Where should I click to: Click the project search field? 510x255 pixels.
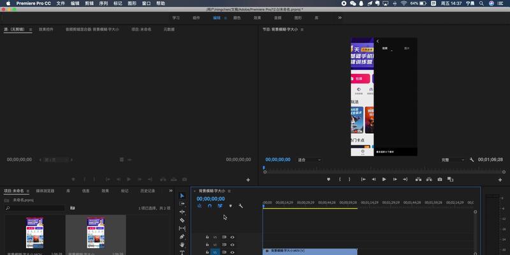(35, 208)
